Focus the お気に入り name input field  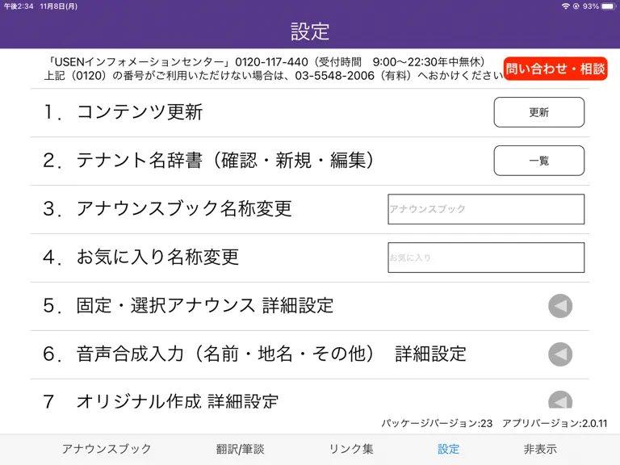(486, 258)
